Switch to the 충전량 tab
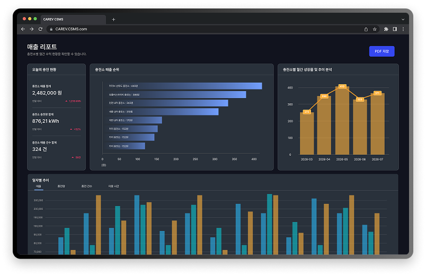The height and width of the screenshot is (276, 426). click(61, 186)
